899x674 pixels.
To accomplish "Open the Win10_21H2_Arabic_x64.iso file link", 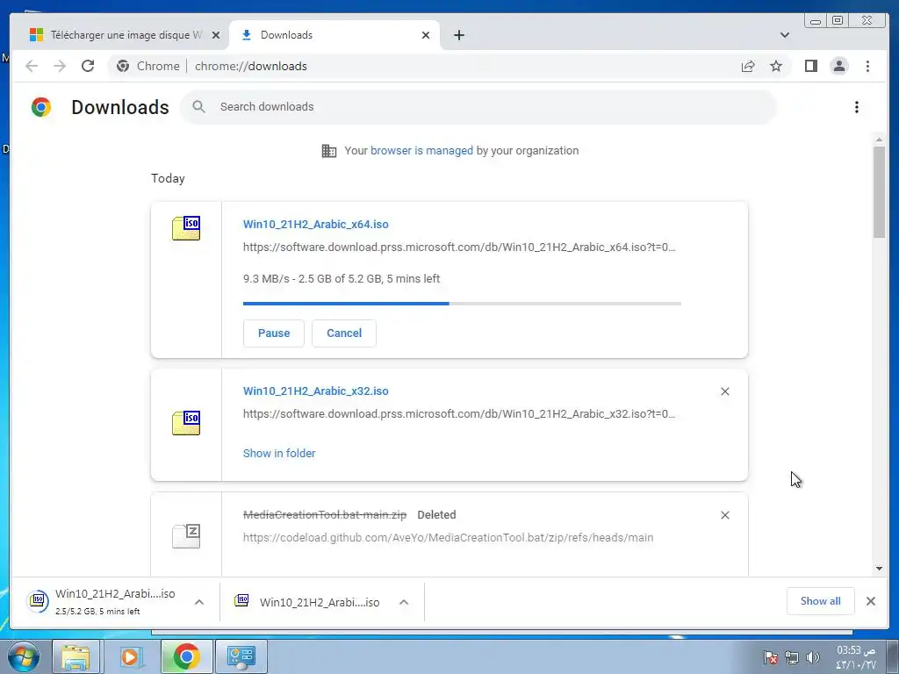I will (316, 224).
